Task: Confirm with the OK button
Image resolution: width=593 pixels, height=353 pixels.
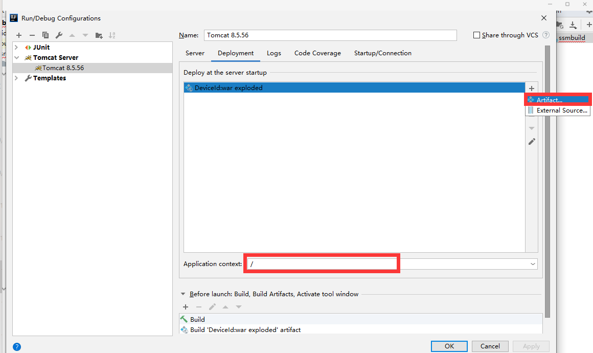Action: click(x=449, y=346)
